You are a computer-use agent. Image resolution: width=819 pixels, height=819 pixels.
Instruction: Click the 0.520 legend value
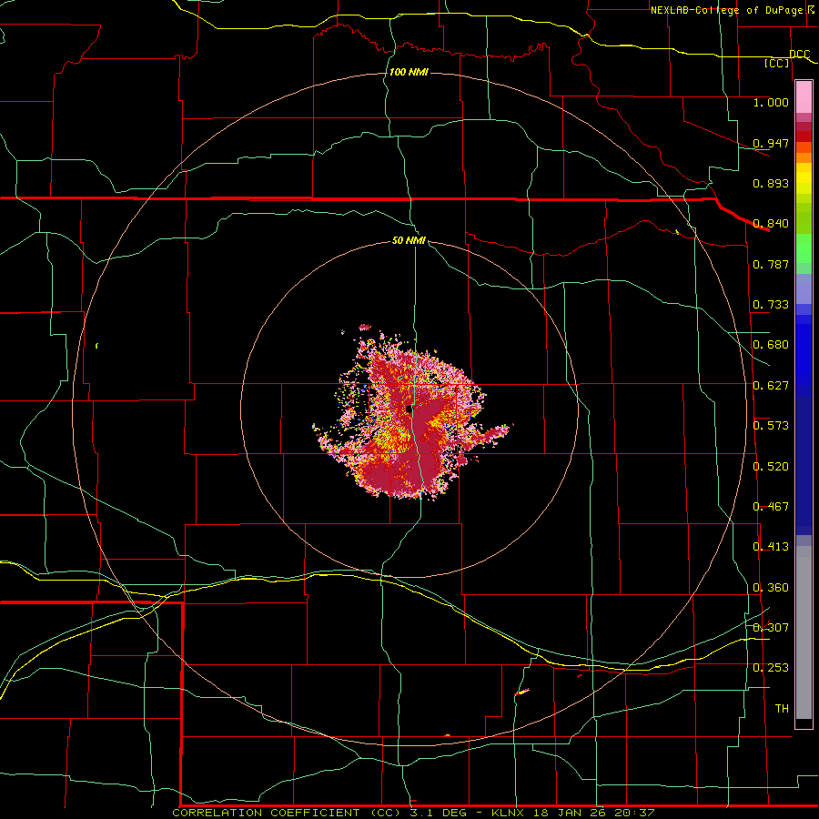click(x=771, y=467)
